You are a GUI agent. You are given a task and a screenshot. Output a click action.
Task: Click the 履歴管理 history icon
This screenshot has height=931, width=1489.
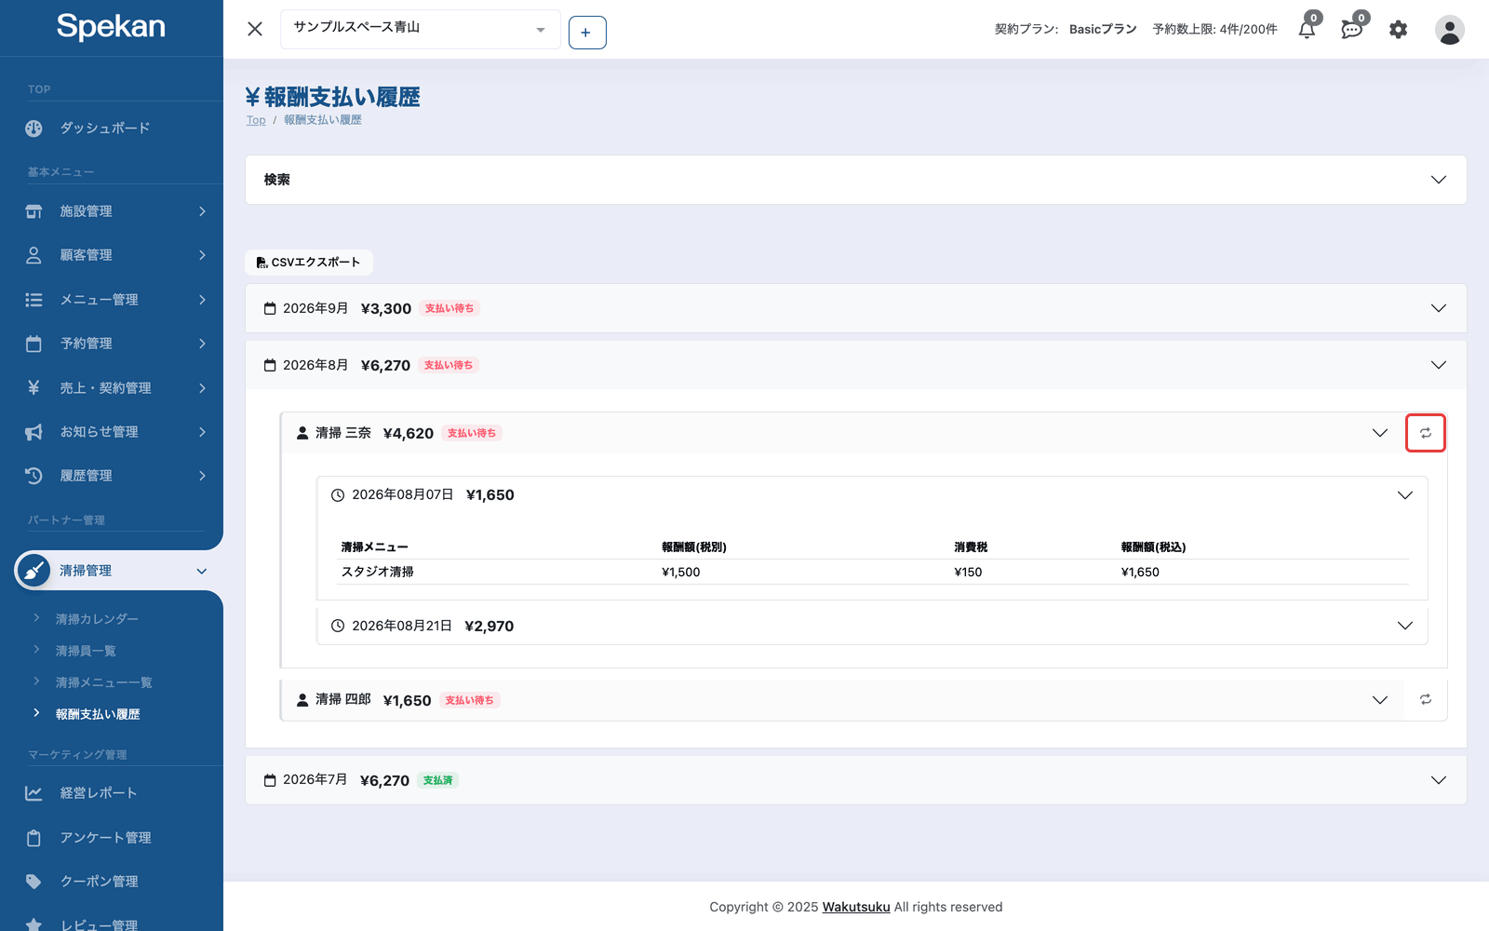point(34,476)
